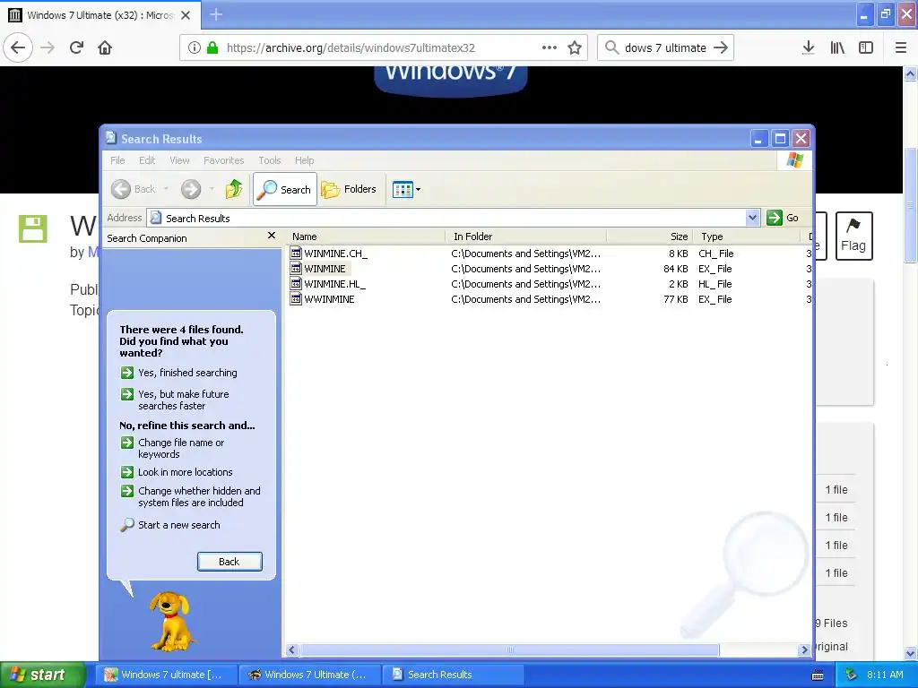The image size is (918, 688).
Task: Click the Flag button on archive.org page
Action: tap(853, 236)
